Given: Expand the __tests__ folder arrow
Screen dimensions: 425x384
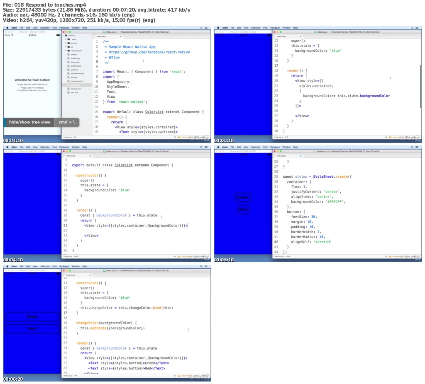Looking at the screenshot, I should [66, 39].
